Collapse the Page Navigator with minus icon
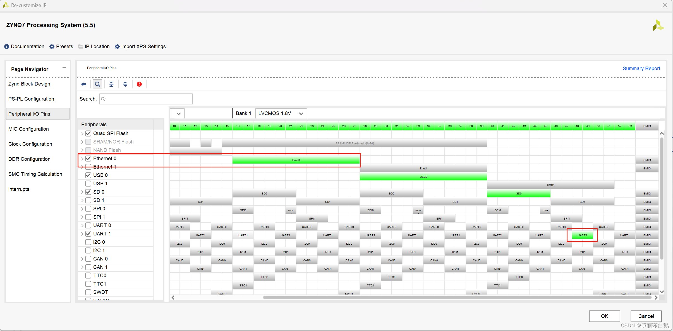The height and width of the screenshot is (331, 673). (64, 68)
